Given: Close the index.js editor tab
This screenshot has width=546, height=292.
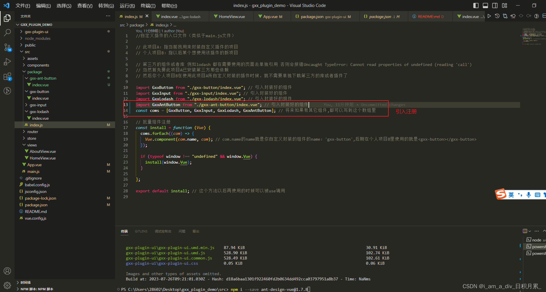Looking at the screenshot, I should [147, 16].
